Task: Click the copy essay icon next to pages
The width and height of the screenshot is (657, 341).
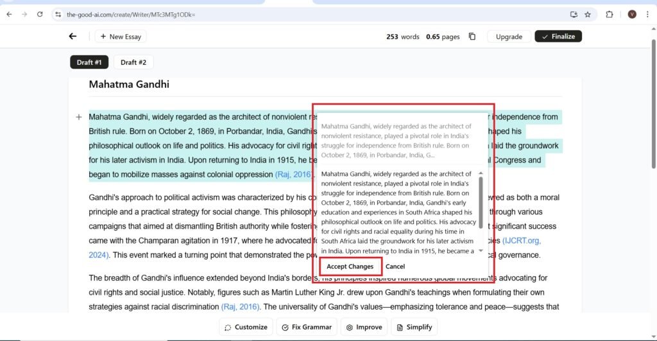Action: click(472, 37)
